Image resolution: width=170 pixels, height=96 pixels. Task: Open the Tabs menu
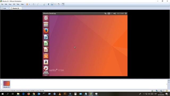click(x=18, y=4)
